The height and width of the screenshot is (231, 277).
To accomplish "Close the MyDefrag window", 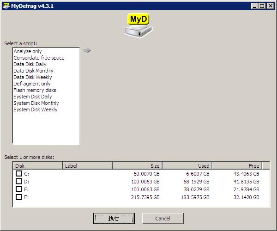I will [271, 6].
